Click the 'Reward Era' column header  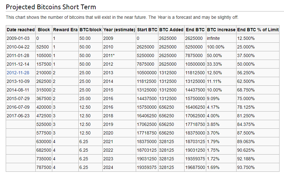[65, 30]
